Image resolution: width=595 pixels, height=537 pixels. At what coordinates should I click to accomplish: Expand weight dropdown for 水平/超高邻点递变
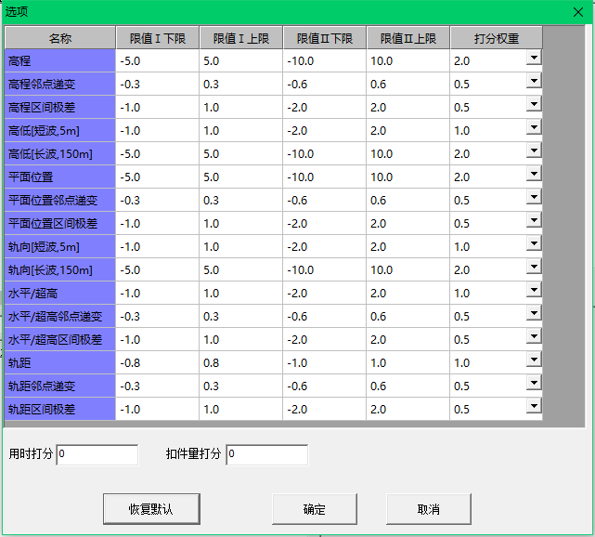534,313
